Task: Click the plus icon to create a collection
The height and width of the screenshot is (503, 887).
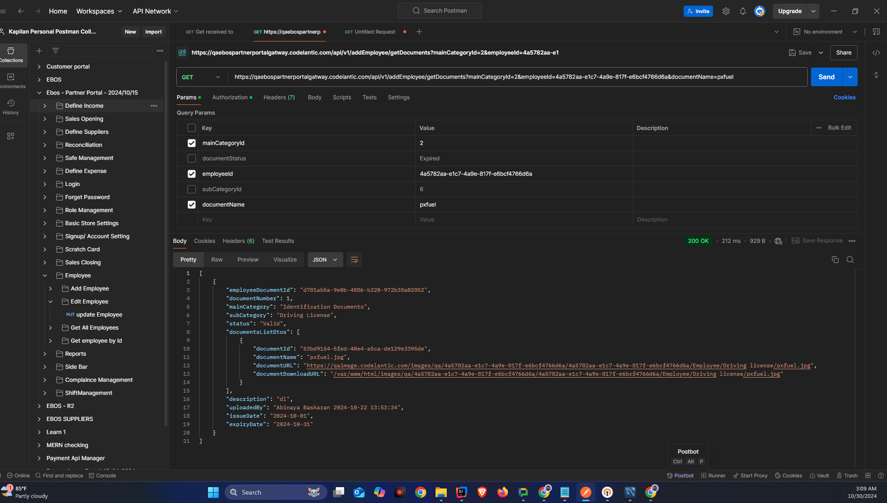Action: pyautogui.click(x=39, y=51)
